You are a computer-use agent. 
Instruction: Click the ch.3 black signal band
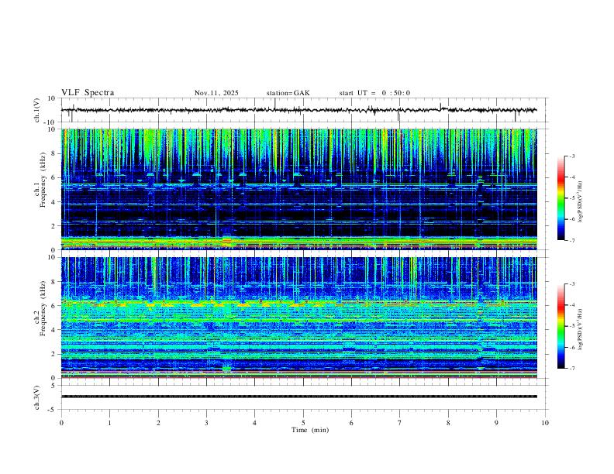point(298,397)
